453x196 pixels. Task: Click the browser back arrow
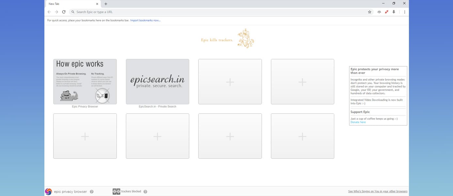pos(49,12)
